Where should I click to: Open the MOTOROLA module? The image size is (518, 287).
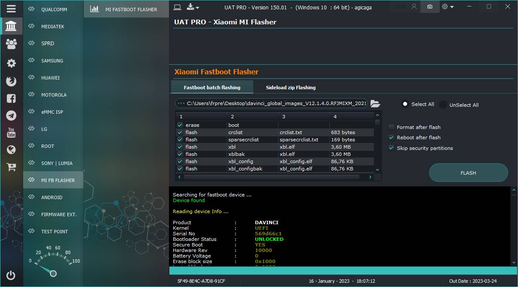pos(53,95)
